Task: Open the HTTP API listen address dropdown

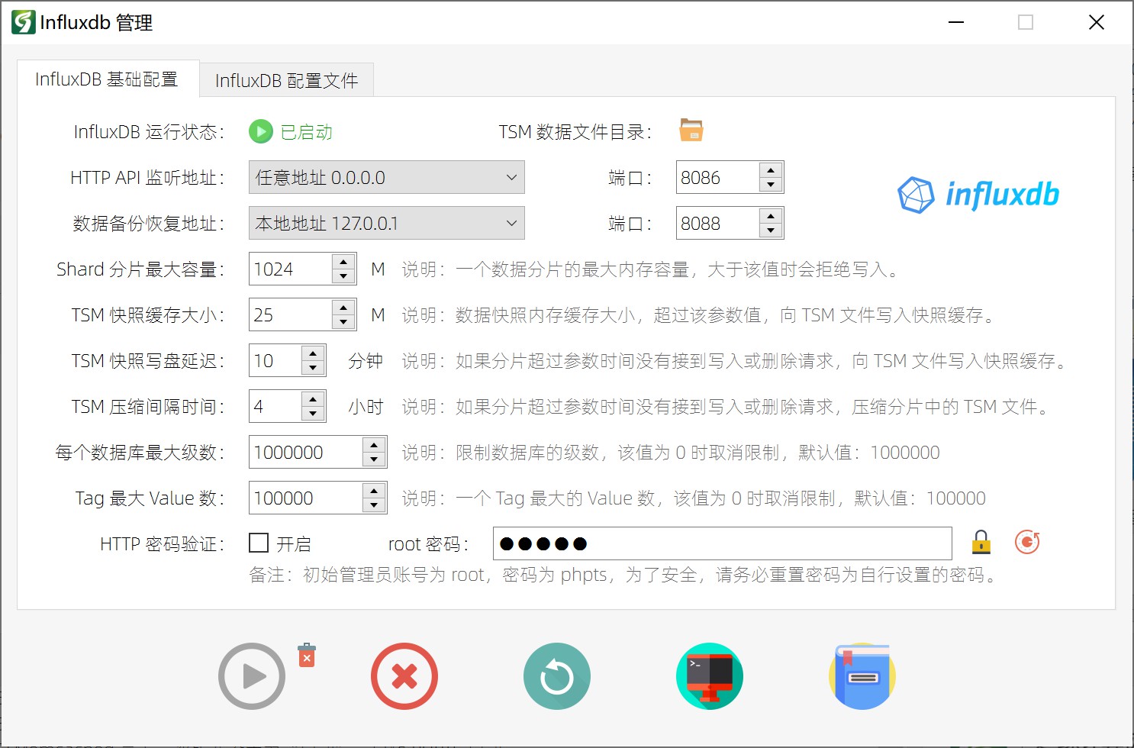Action: (387, 178)
